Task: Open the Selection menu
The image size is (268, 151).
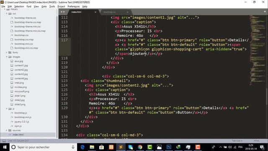Action: pyautogui.click(x=19, y=7)
